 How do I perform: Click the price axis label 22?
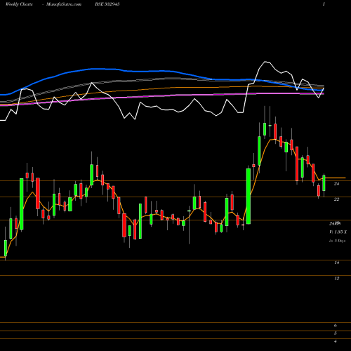click(x=336, y=199)
